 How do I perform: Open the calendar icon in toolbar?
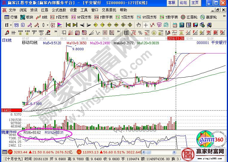tap(175, 25)
